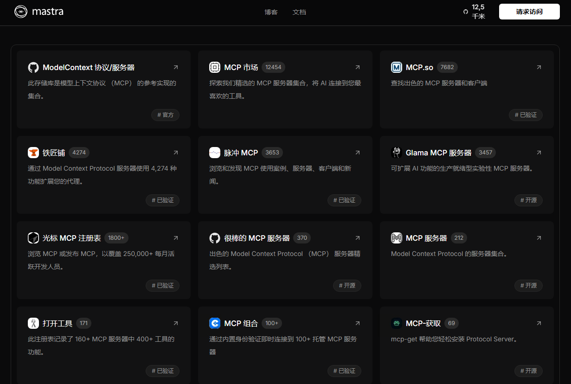Click the 1800+ count badge
The width and height of the screenshot is (571, 384).
(x=116, y=238)
